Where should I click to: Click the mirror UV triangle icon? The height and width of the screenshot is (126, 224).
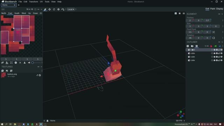(24, 63)
